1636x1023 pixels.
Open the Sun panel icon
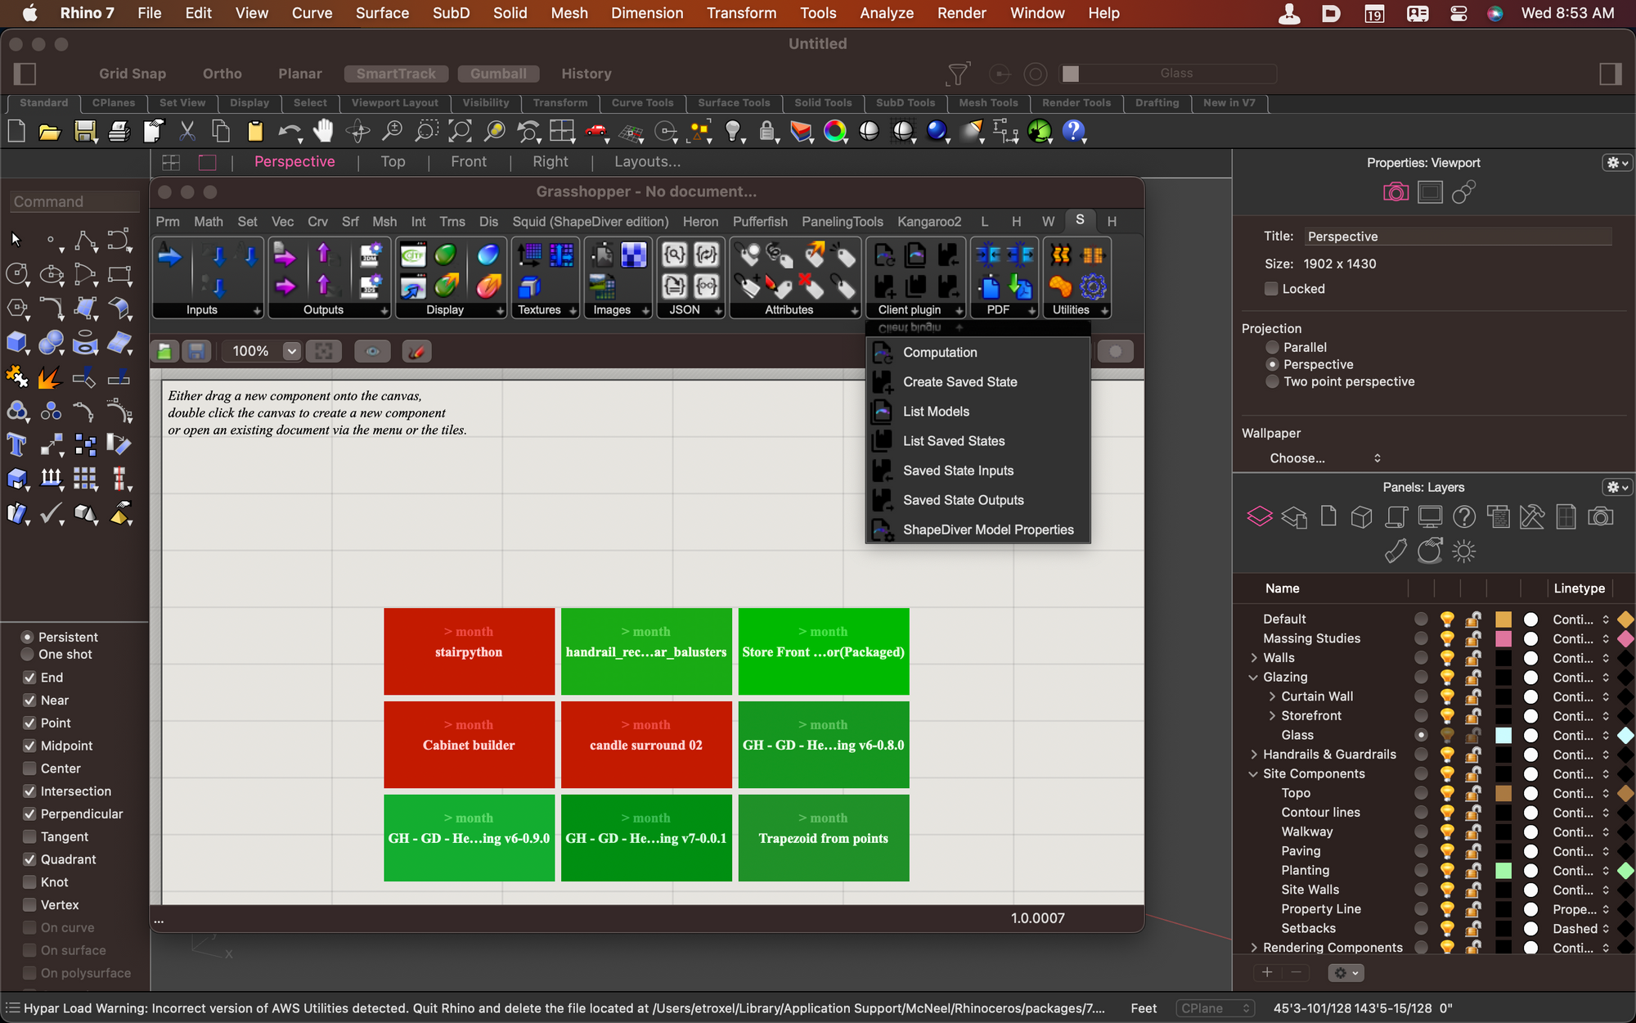point(1463,552)
